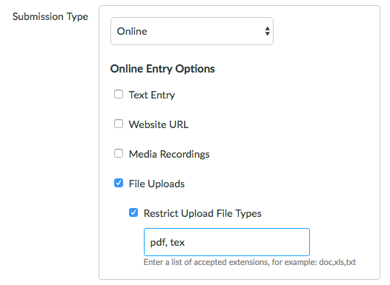Click the accepted extensions input field
Viewport: 390px width, 285px height.
[227, 242]
